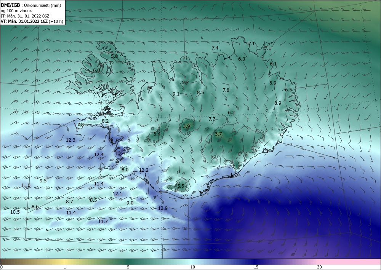381x270 pixels.
Task: Click the 12.1 value over the sea
Action: [117, 194]
